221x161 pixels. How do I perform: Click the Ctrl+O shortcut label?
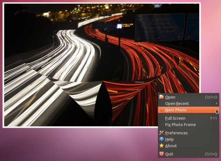(211, 97)
